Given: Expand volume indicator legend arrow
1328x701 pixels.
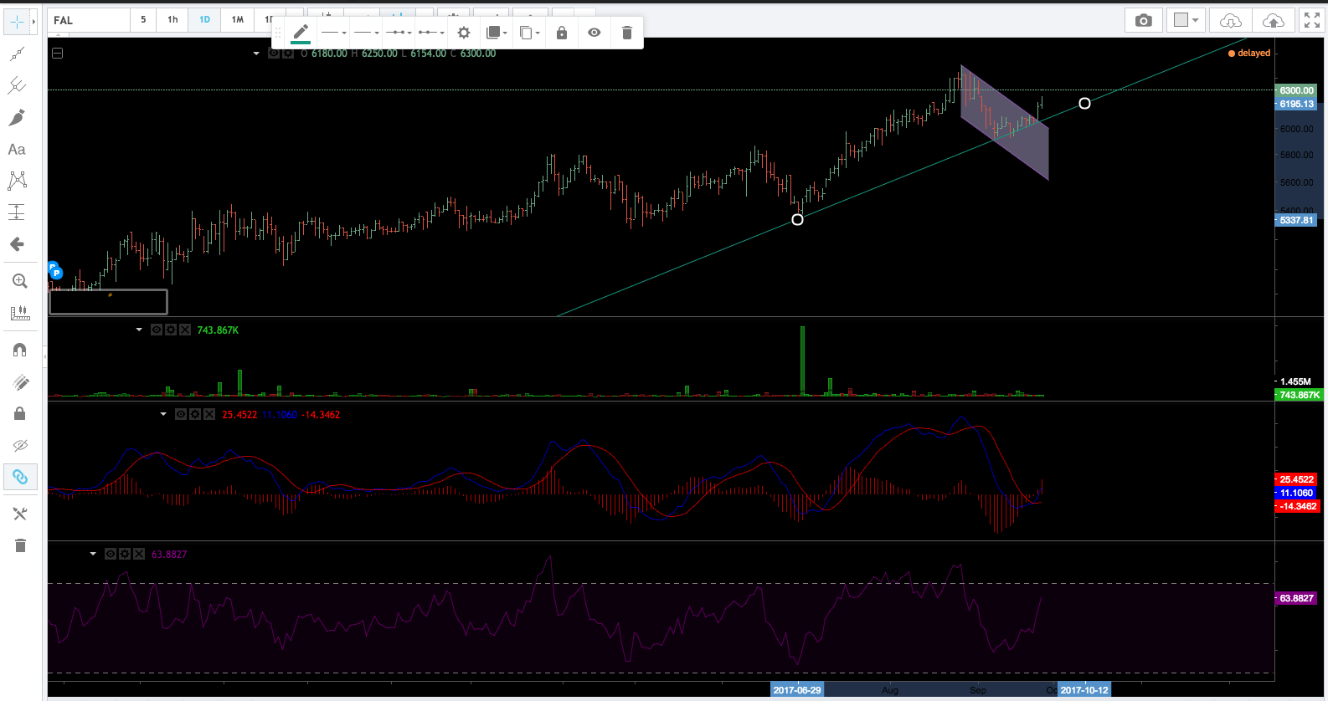Looking at the screenshot, I should point(139,330).
